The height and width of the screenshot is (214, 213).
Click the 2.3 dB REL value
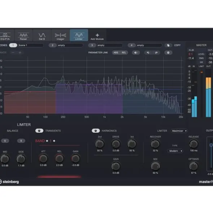point(59,165)
